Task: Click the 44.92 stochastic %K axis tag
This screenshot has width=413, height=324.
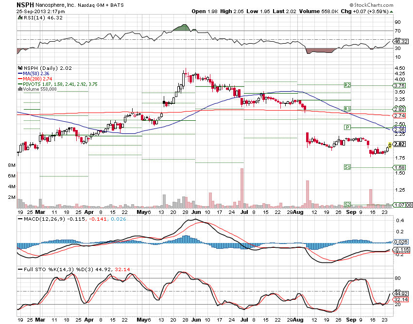Action: point(401,294)
